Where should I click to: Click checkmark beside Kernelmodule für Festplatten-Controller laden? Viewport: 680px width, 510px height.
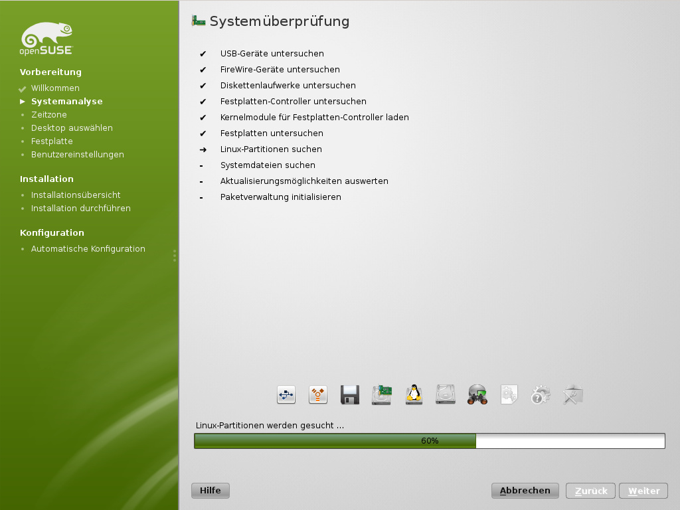[203, 118]
